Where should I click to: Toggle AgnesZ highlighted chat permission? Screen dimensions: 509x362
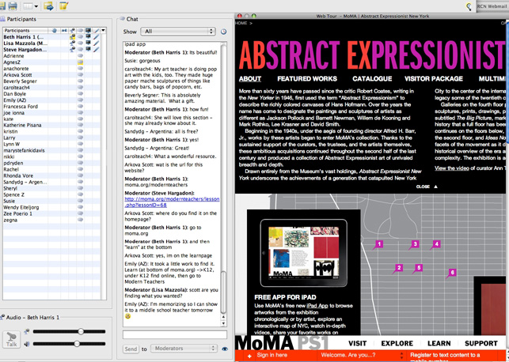(x=80, y=62)
